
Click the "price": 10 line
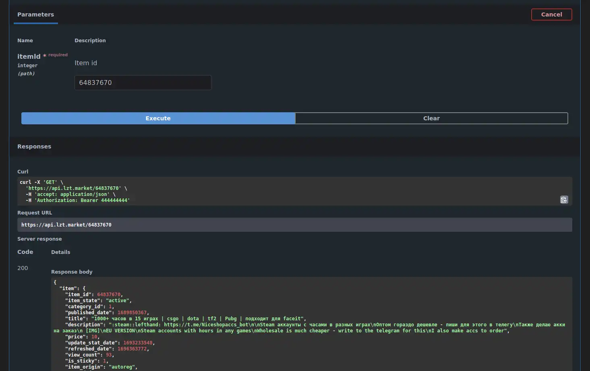[83, 337]
